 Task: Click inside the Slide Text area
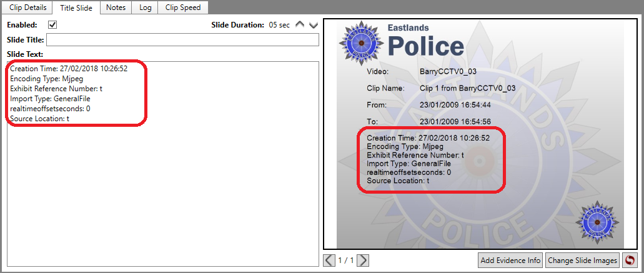(163, 164)
